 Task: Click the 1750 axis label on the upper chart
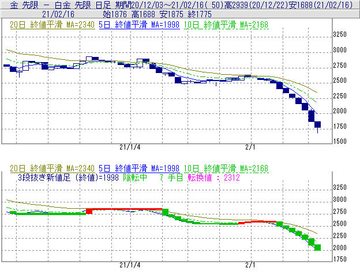340,127
